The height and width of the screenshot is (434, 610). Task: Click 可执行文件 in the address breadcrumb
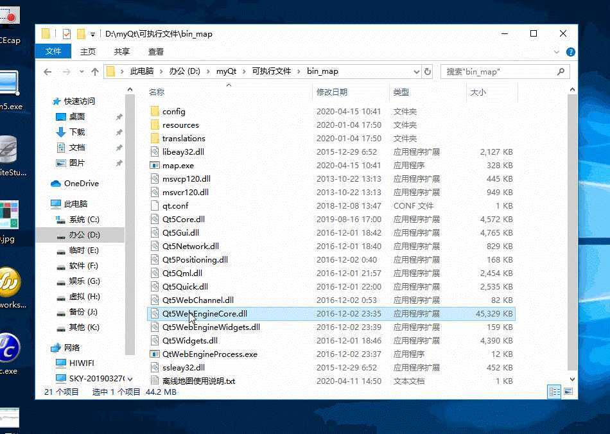point(271,71)
